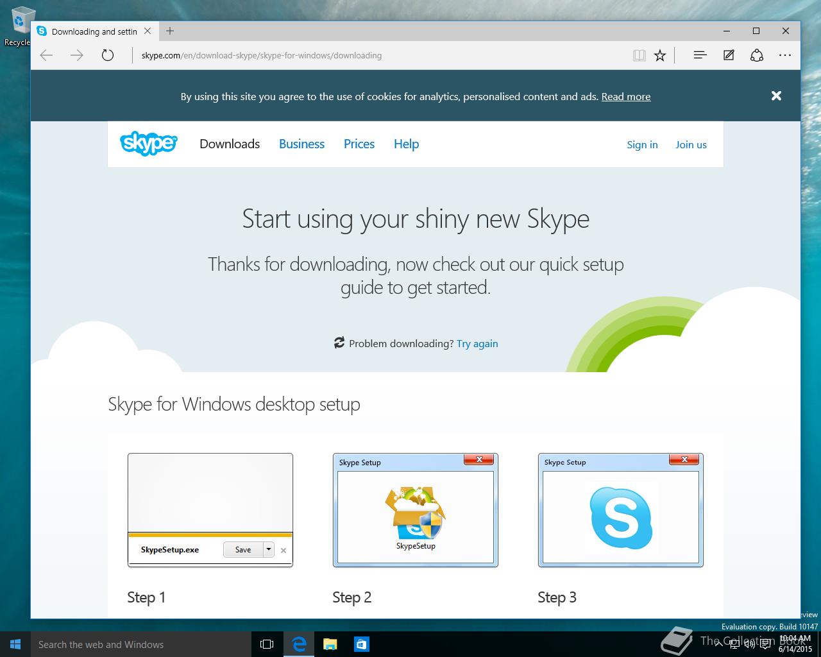Add page to favorites with star icon
821x657 pixels.
660,56
